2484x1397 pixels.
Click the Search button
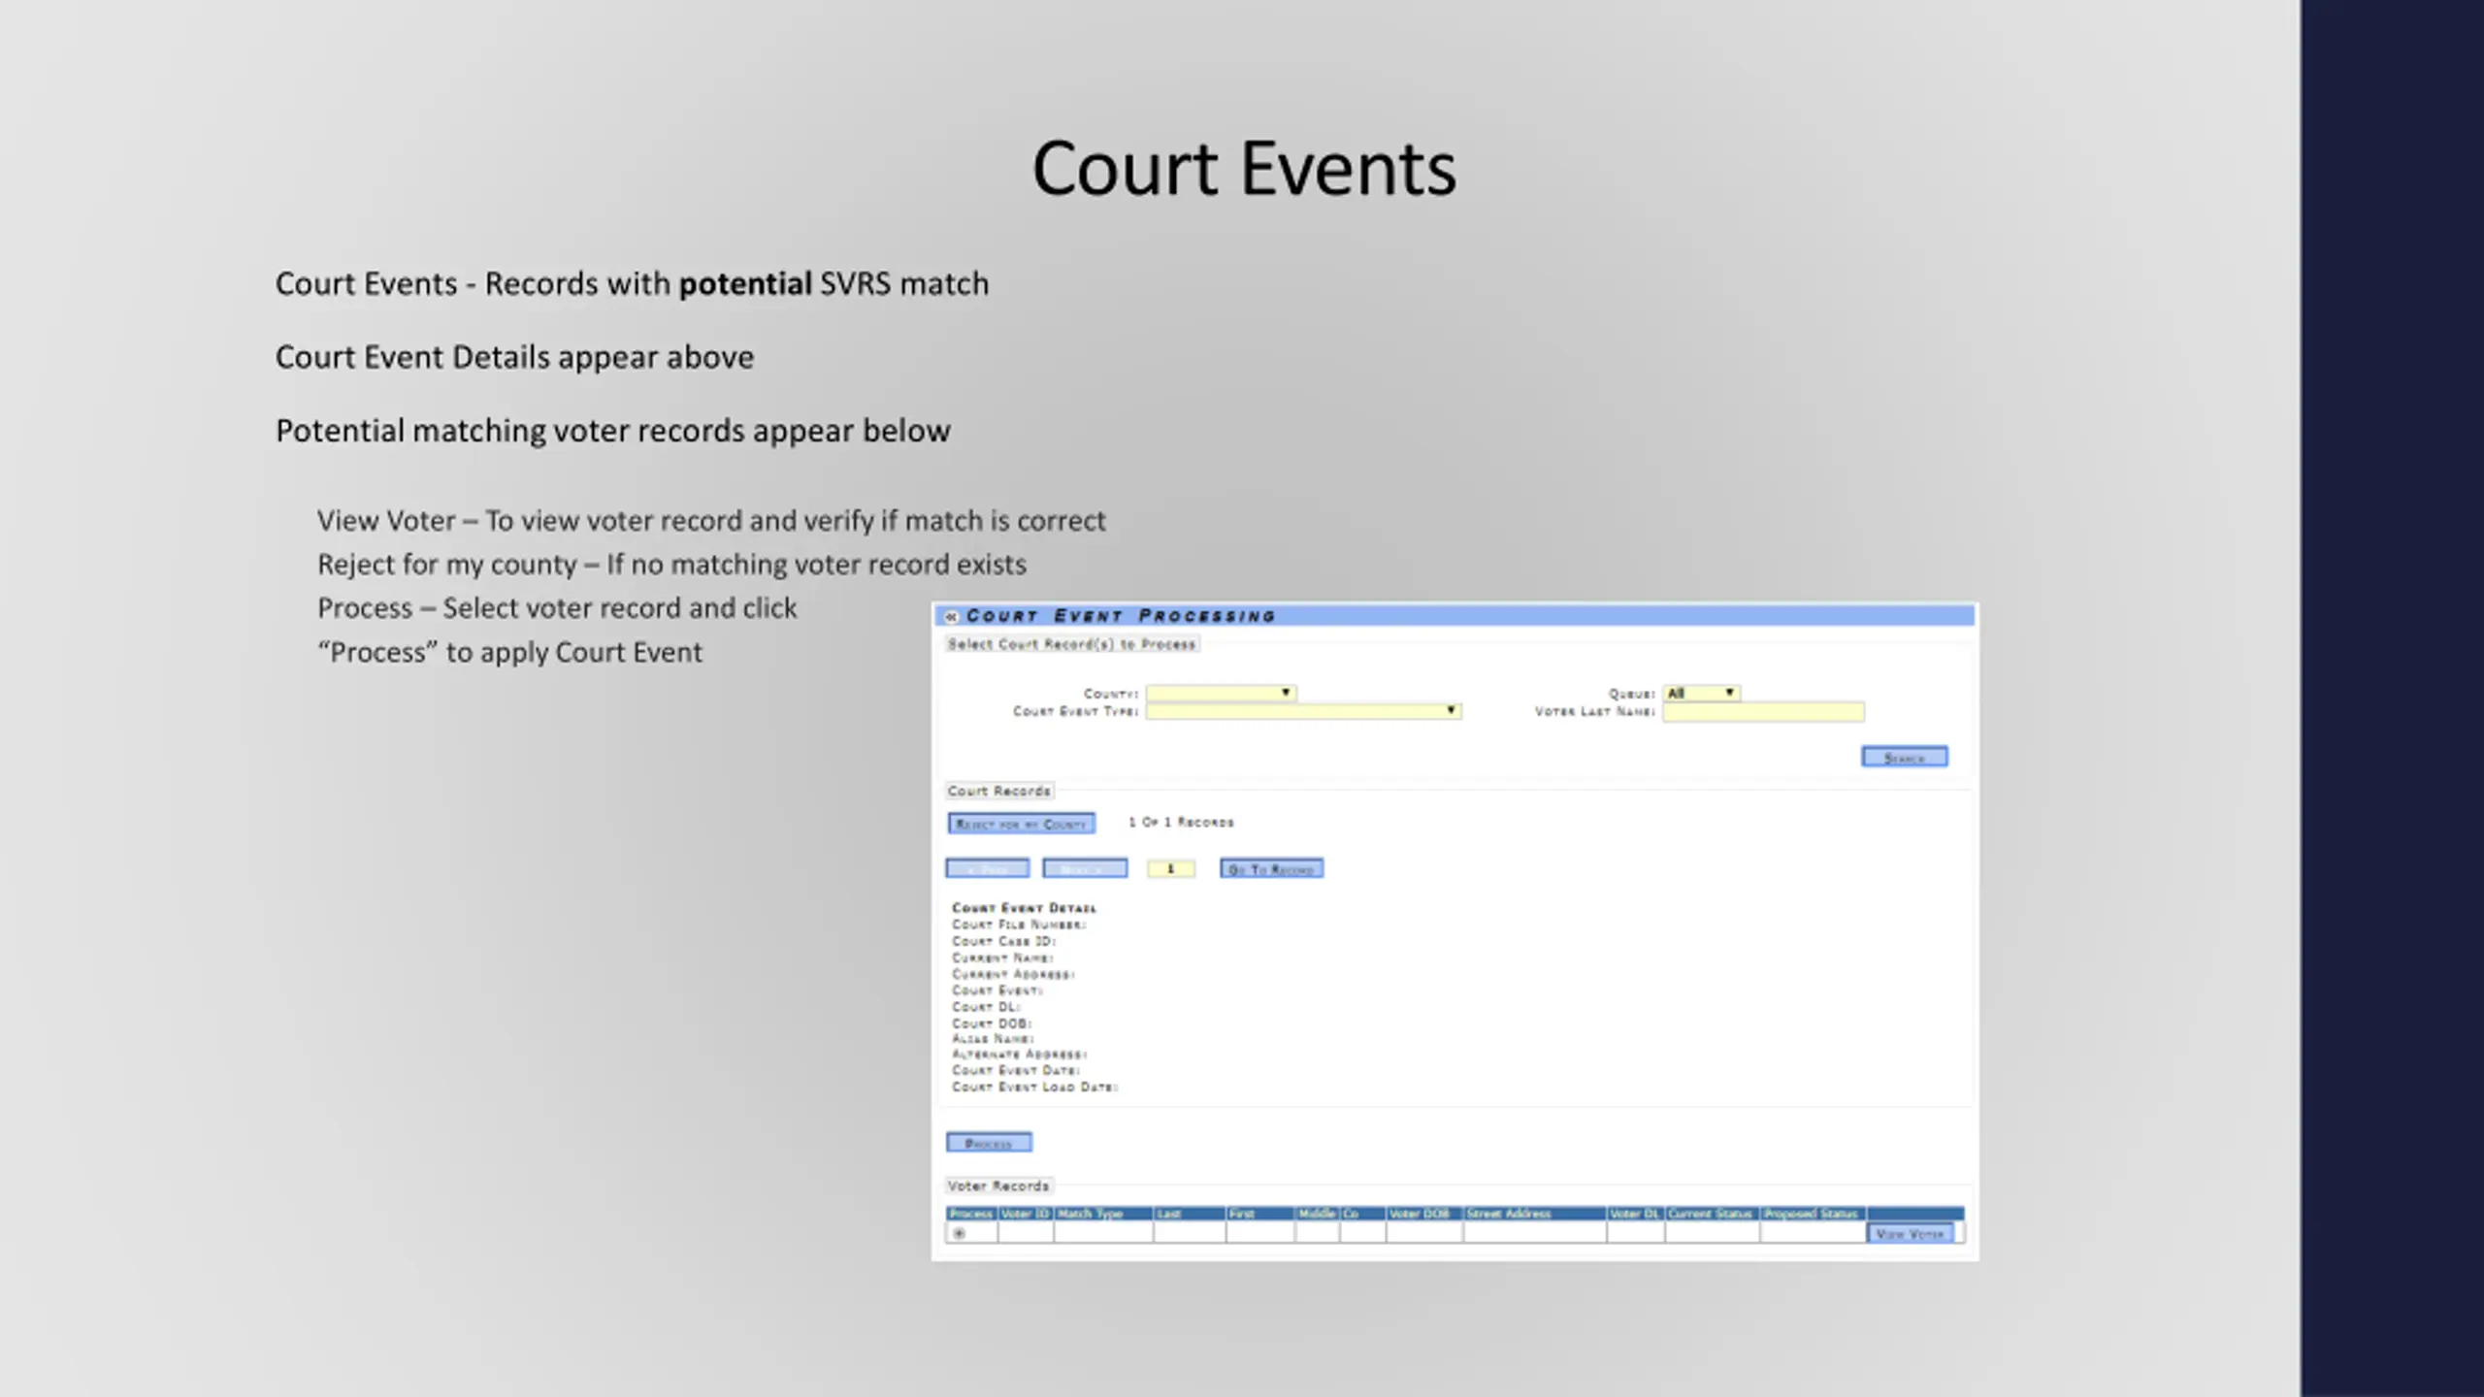(1904, 757)
